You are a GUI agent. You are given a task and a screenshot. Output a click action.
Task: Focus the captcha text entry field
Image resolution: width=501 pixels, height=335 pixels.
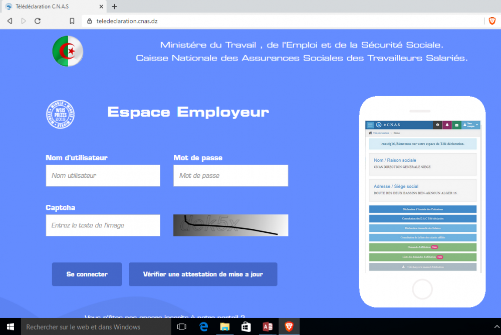[x=103, y=225]
